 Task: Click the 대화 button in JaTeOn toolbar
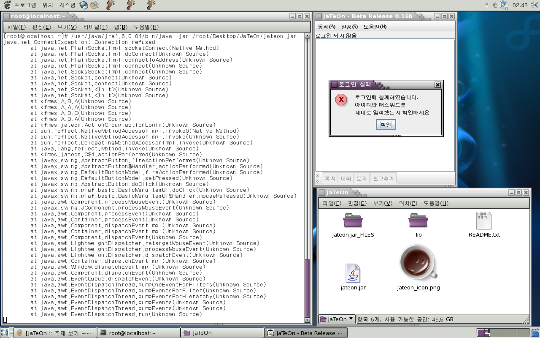click(x=346, y=178)
